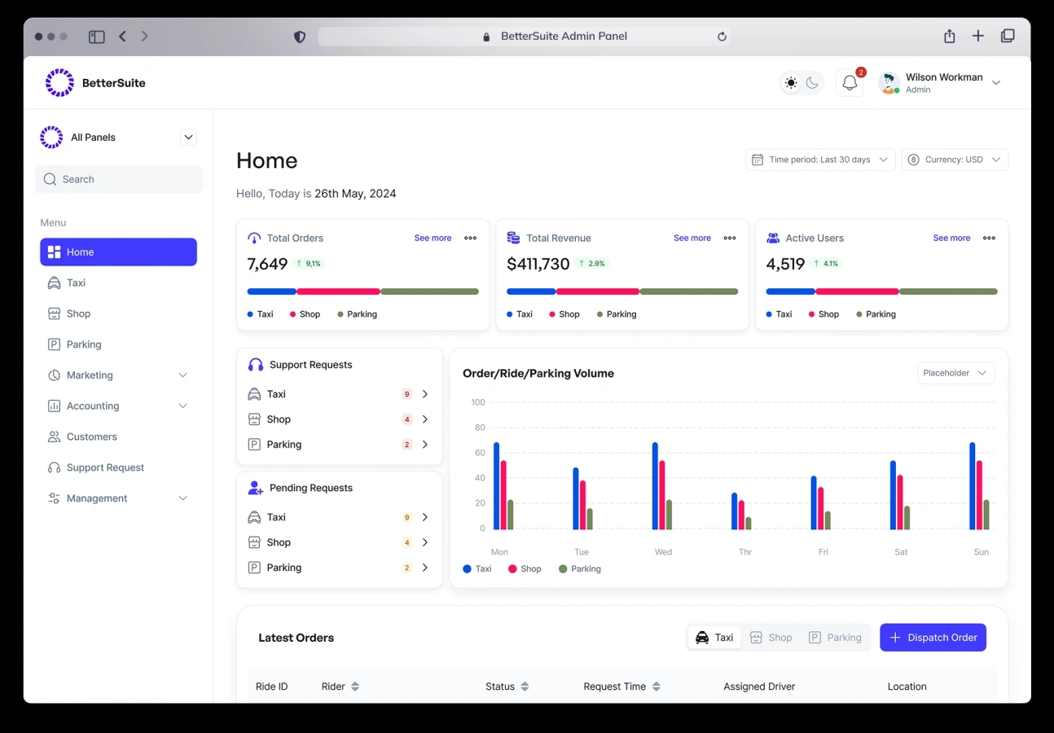Open the Currency USD dropdown

(955, 160)
